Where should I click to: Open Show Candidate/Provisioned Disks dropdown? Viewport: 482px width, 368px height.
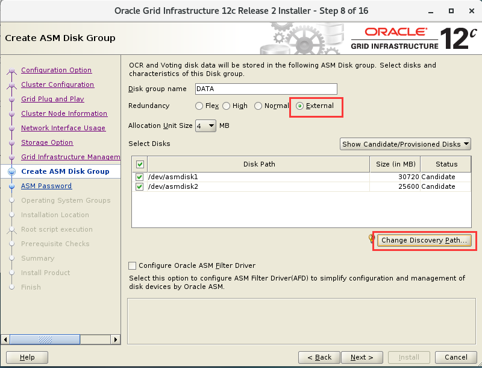pos(405,144)
